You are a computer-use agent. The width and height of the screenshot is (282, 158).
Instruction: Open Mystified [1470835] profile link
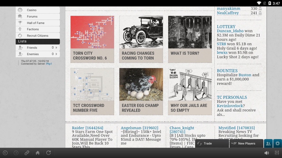(x=237, y=128)
